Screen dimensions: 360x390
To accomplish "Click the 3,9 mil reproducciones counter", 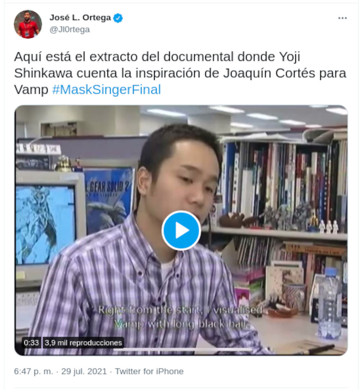I will [x=83, y=343].
